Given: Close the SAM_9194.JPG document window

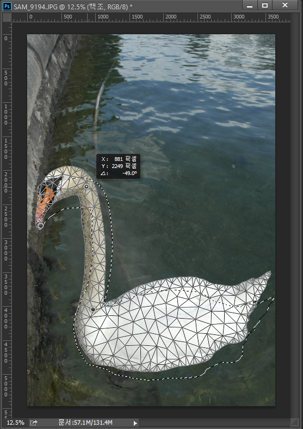Looking at the screenshot, I should click(285, 5).
